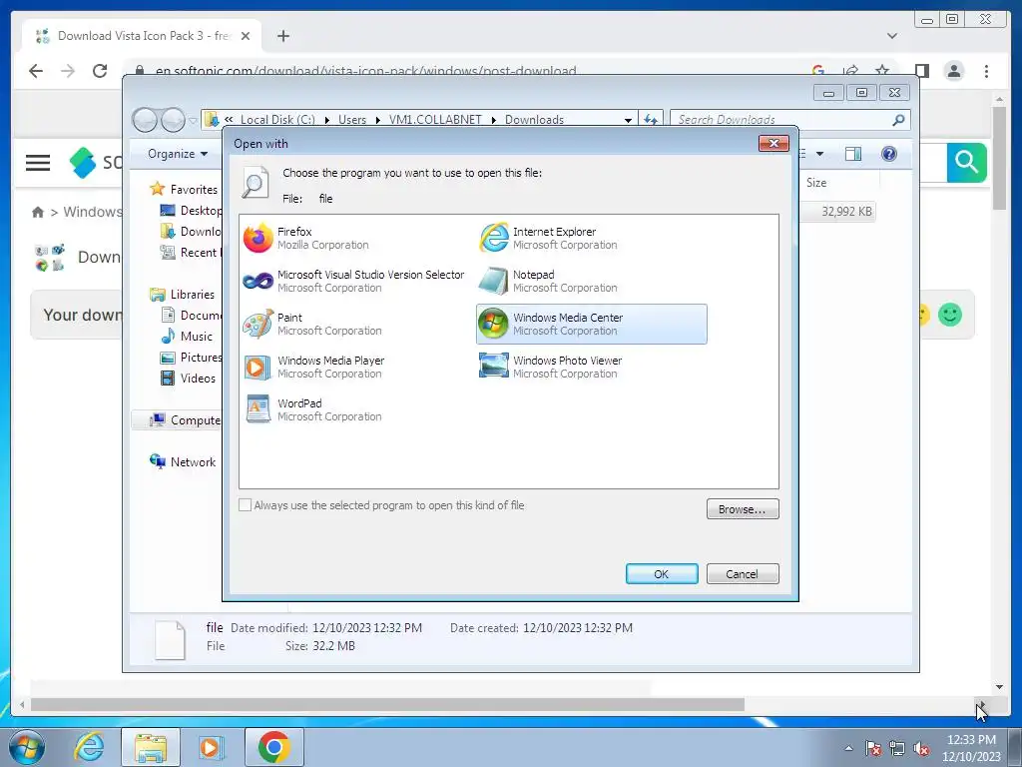Open the Organize menu in Explorer
The image size is (1022, 767).
178,154
